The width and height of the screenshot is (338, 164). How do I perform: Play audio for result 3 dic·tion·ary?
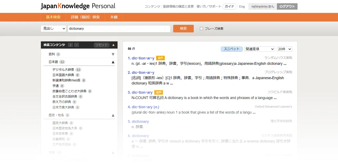159,93
